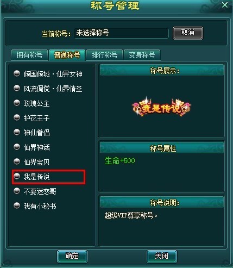This screenshot has width=233, height=268.
Task: Click the 关闭 button at the bottom
Action: (162, 256)
